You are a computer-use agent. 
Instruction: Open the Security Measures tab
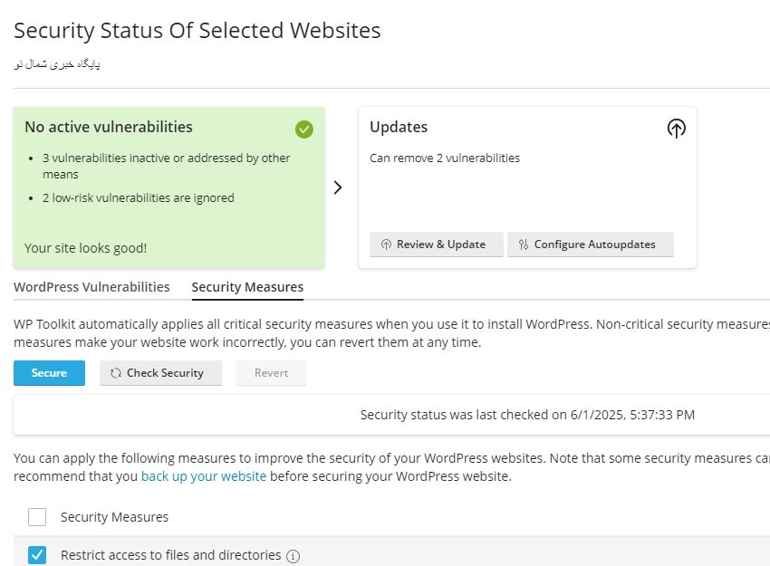tap(247, 287)
